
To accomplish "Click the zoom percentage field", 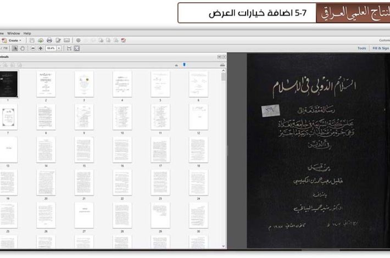I will click(x=51, y=48).
